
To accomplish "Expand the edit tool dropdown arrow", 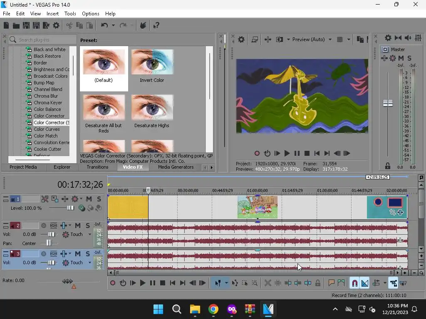I will point(226,283).
